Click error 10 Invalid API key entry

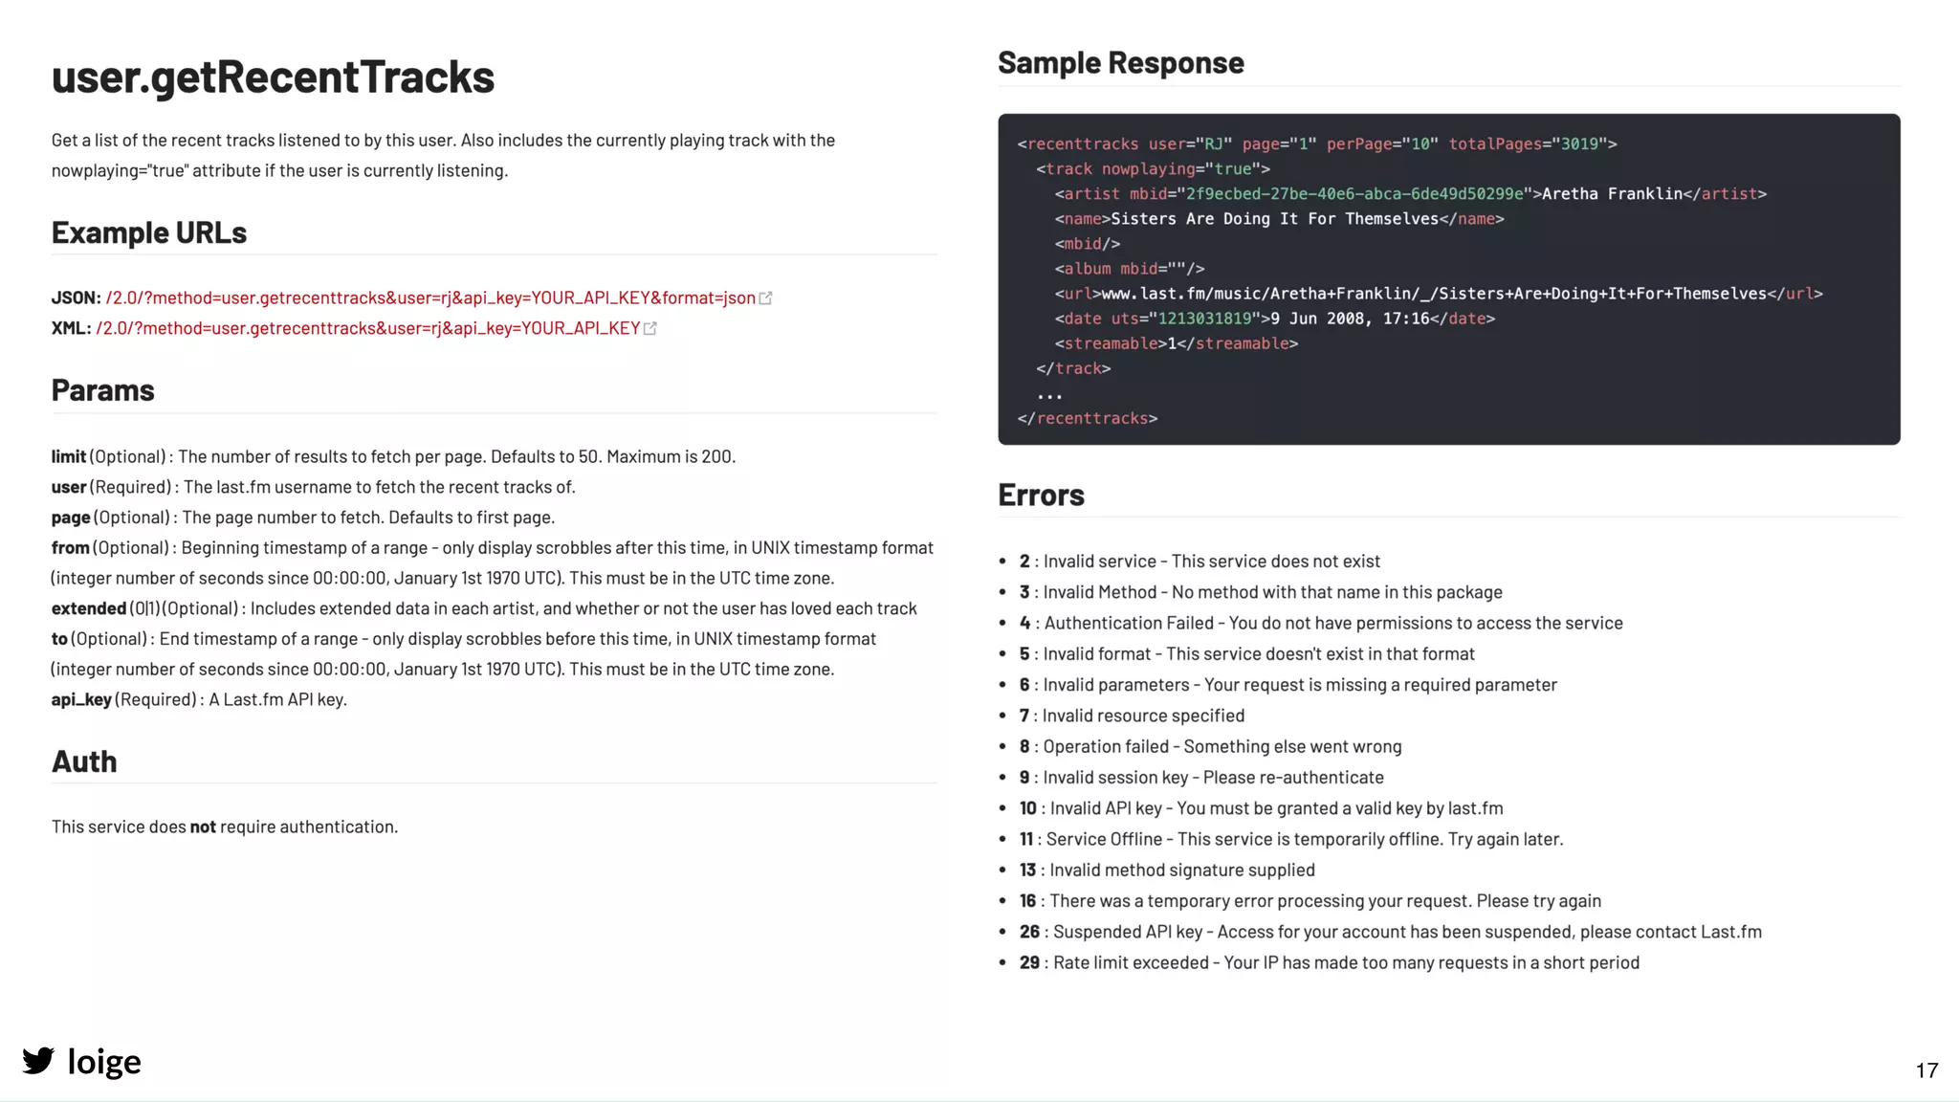tap(1263, 808)
